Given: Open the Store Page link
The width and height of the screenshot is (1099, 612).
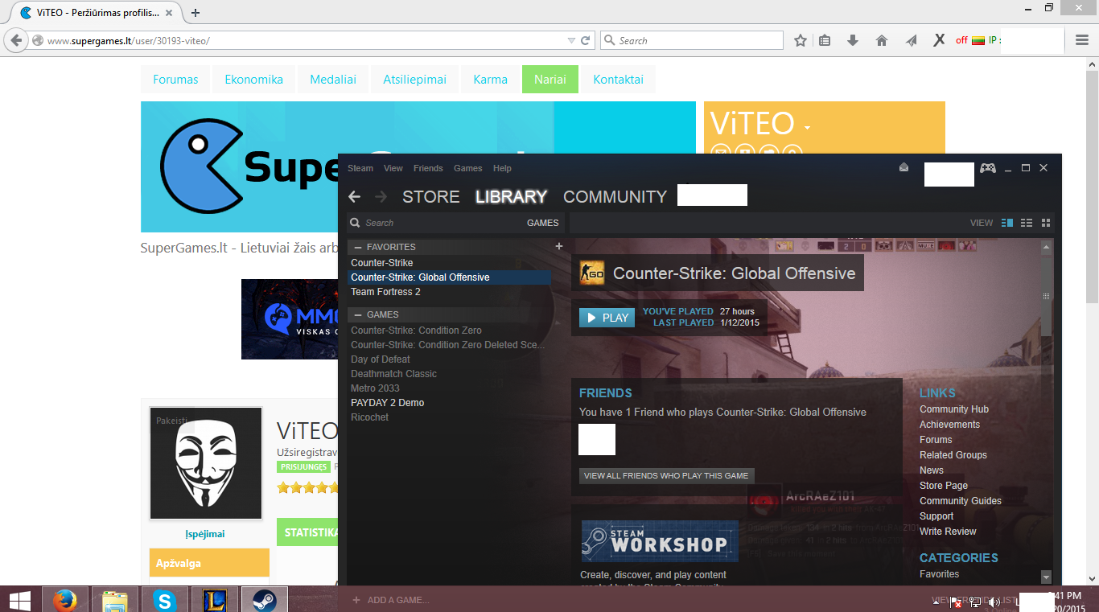Looking at the screenshot, I should pyautogui.click(x=944, y=486).
